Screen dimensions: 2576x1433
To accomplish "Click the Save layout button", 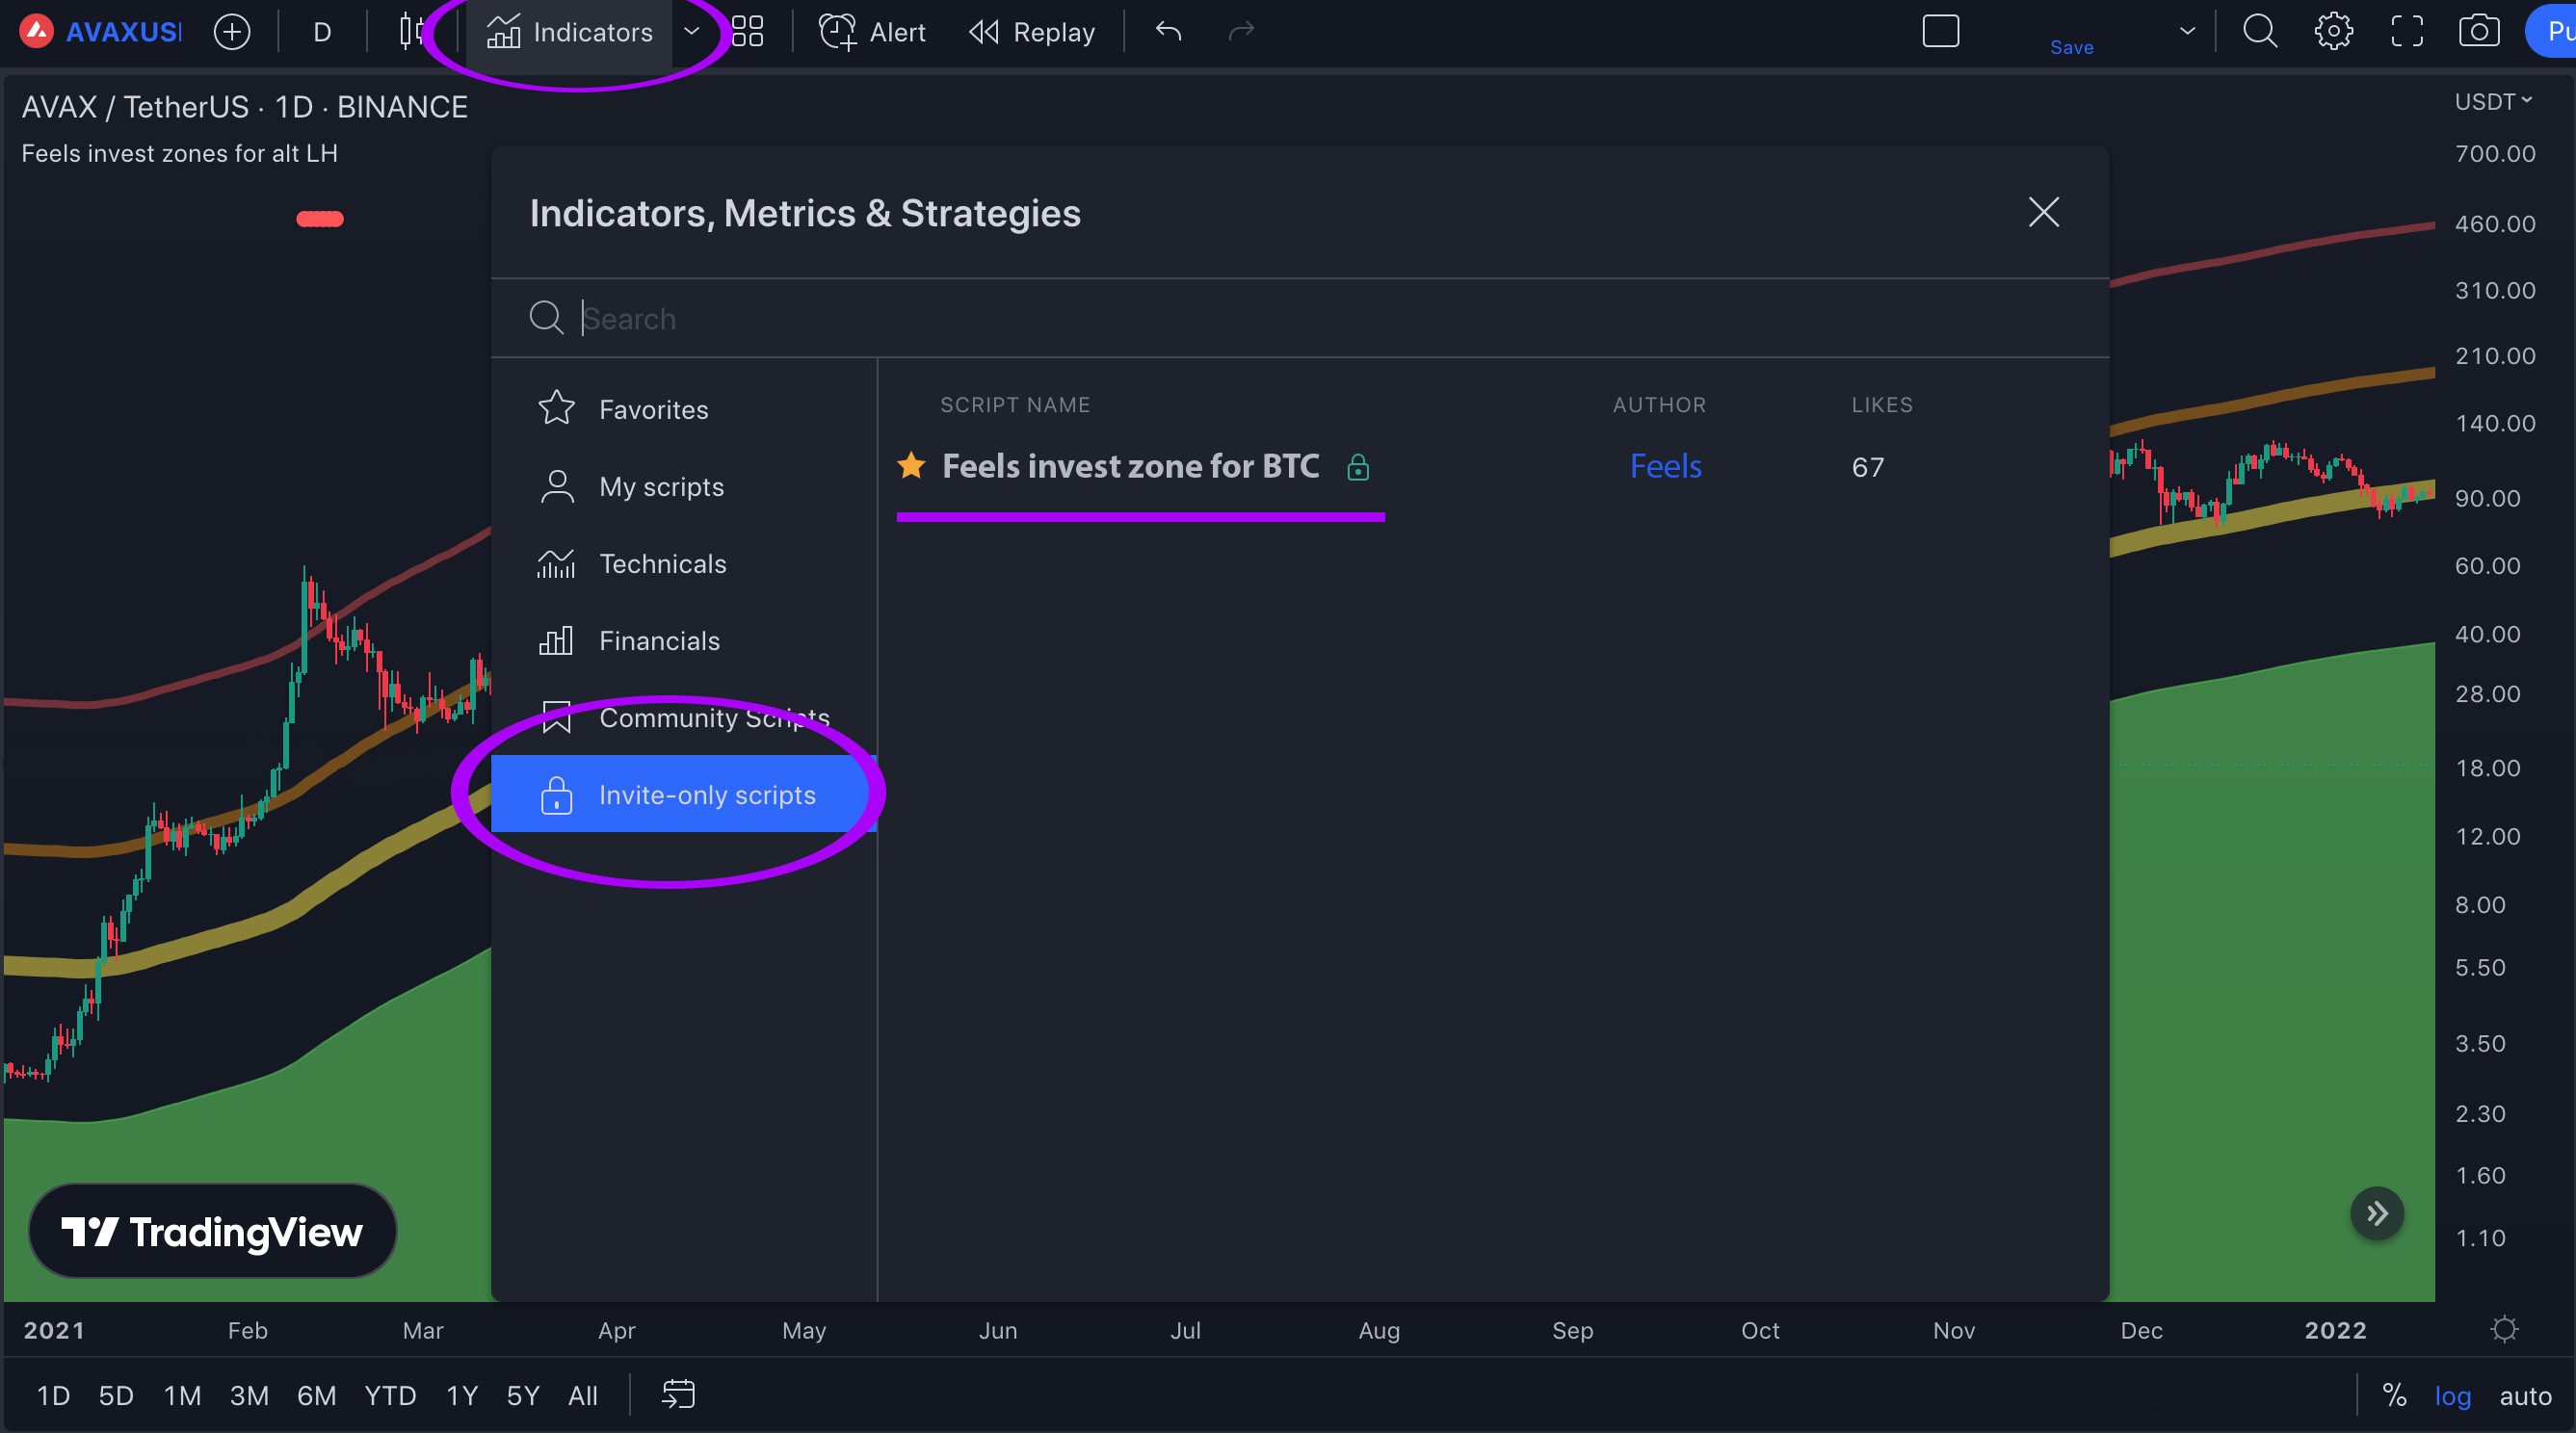I will (2071, 47).
